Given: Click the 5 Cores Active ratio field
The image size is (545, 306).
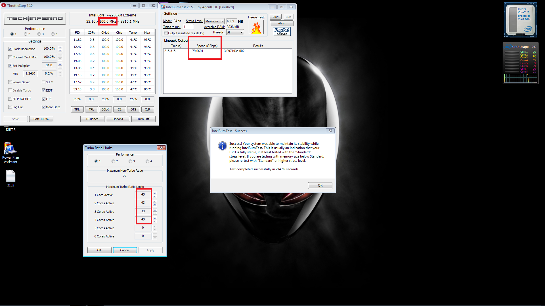Looking at the screenshot, I should [x=143, y=228].
